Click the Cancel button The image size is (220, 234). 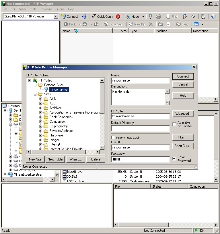pos(183,84)
